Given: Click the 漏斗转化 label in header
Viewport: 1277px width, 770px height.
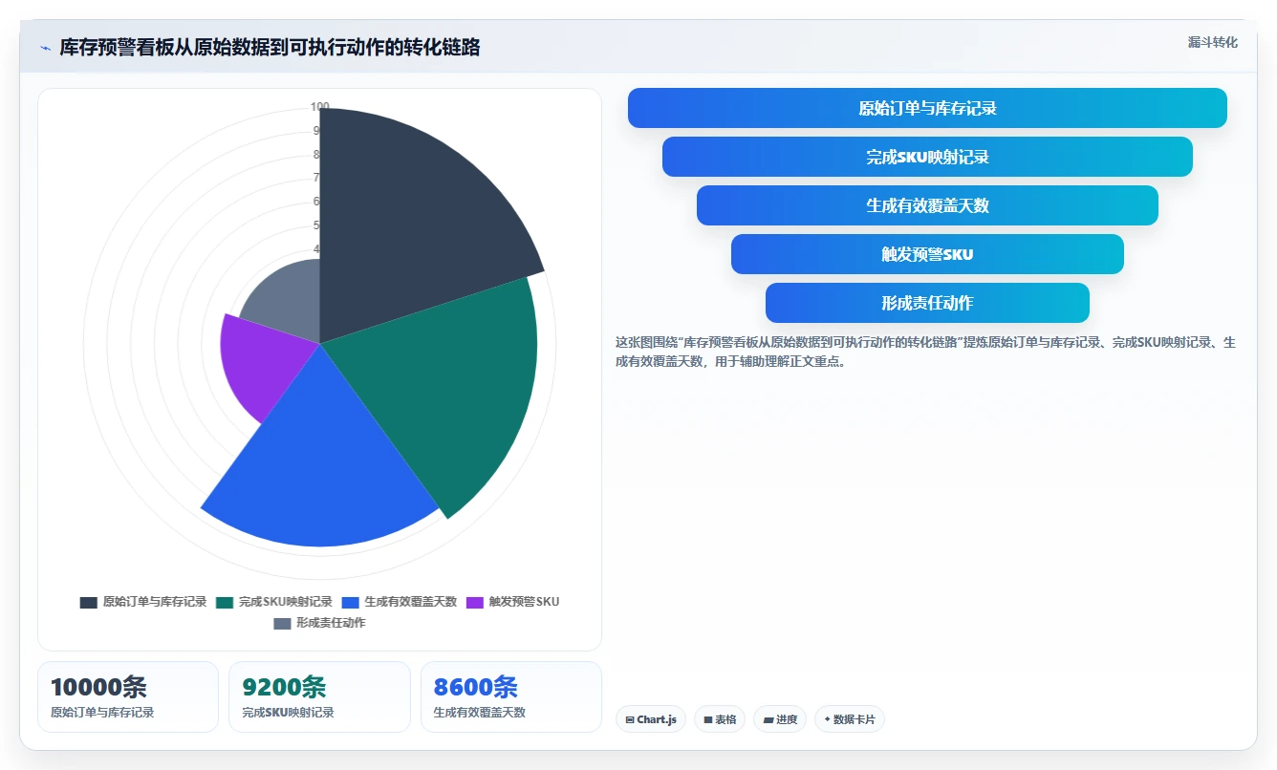Looking at the screenshot, I should point(1212,43).
